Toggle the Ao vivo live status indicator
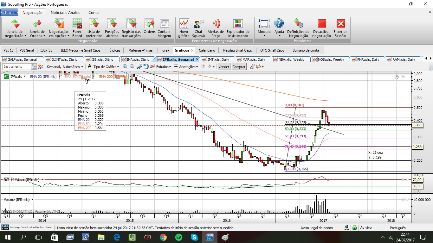The width and height of the screenshot is (433, 243). coord(365,228)
